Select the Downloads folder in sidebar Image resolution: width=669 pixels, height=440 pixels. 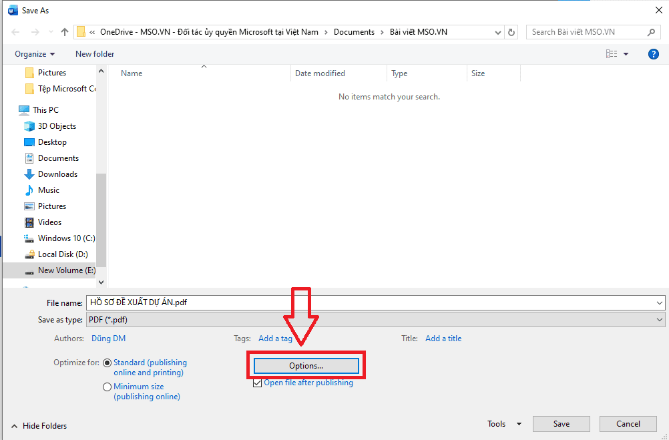[x=57, y=174]
